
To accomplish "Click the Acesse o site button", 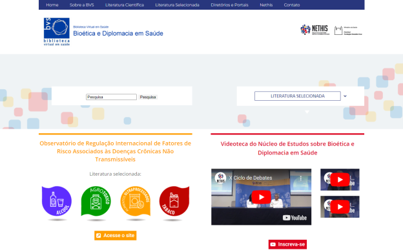I will tap(116, 235).
